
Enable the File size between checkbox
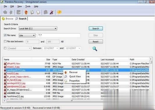click(5, 41)
